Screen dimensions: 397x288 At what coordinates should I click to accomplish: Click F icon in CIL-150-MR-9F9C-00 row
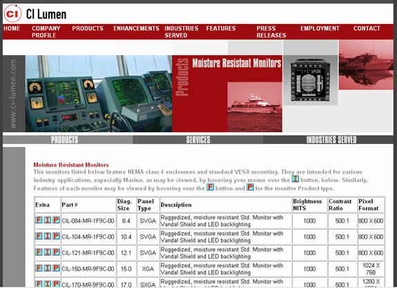pyautogui.click(x=39, y=268)
